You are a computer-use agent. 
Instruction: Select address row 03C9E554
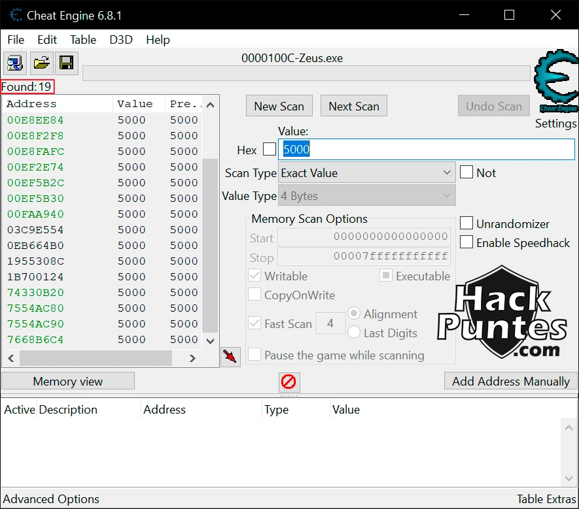[102, 230]
